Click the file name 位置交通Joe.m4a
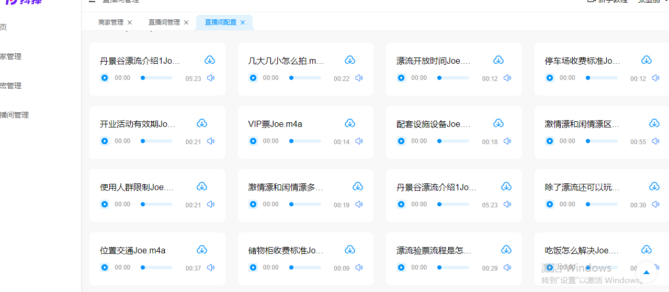The height and width of the screenshot is (292, 669). (133, 250)
